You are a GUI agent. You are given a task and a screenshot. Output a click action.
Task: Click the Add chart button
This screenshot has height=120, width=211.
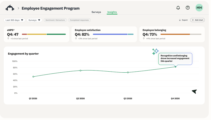(x=197, y=20)
